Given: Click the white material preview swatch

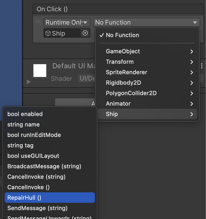Looking at the screenshot, I should pos(40,71).
